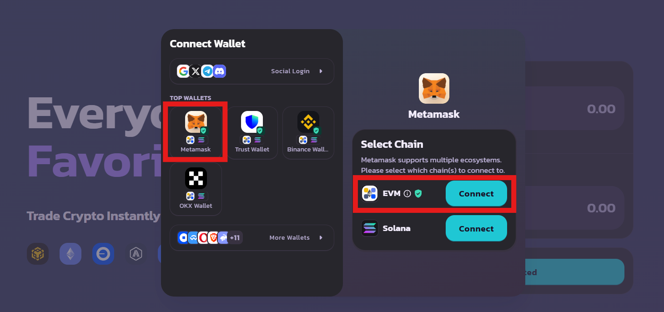Select the Binance Wallet option
This screenshot has width=664, height=312.
[x=308, y=122]
